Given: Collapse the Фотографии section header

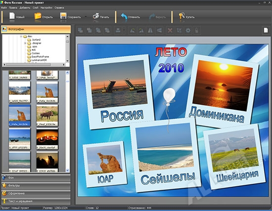Looking at the screenshot, I should (x=36, y=29).
